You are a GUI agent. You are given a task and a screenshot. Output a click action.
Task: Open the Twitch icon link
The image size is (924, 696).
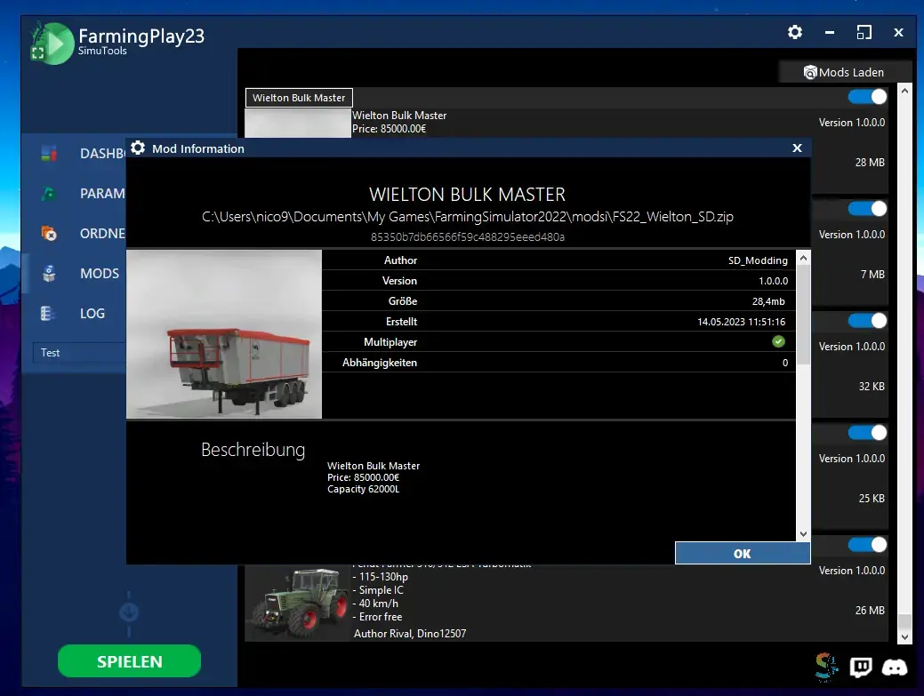(860, 668)
